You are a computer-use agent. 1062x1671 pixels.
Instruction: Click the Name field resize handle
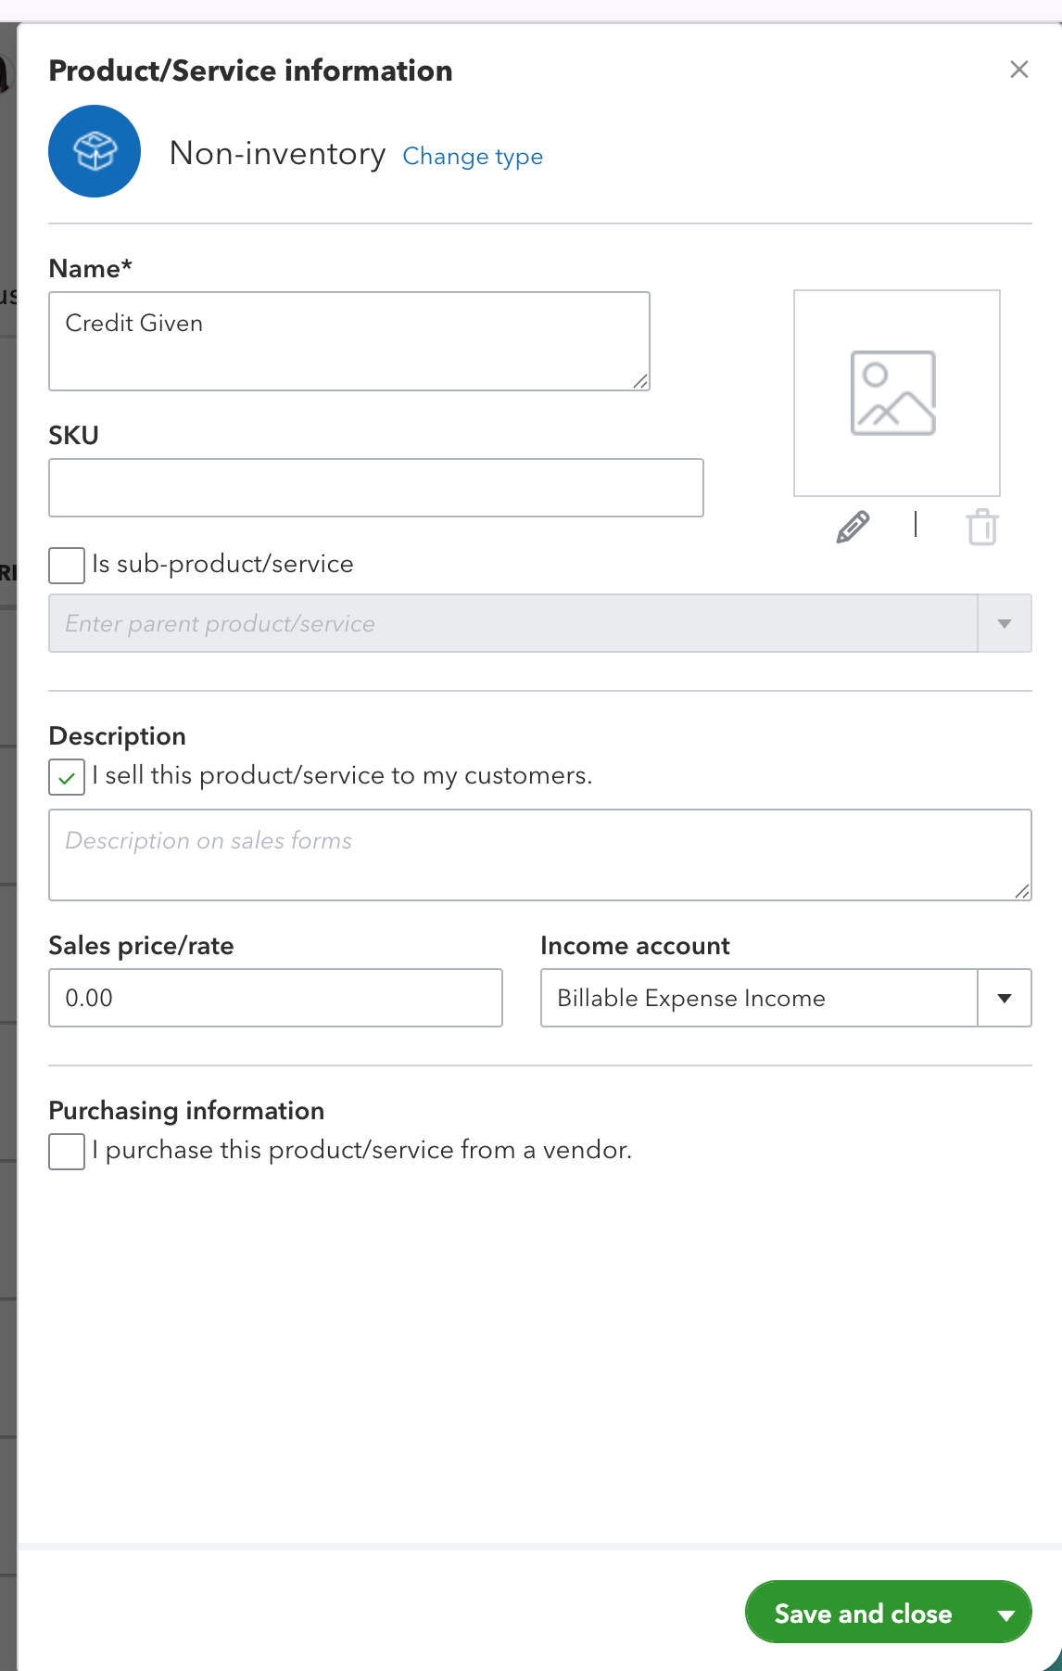point(640,381)
